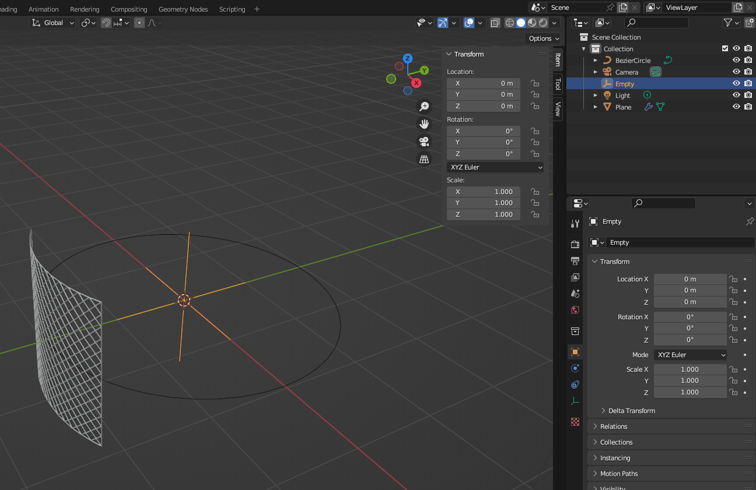Toggle the camera view icon
The width and height of the screenshot is (756, 490).
424,142
